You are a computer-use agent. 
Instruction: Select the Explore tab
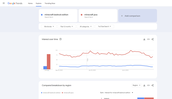click(x=39, y=3)
